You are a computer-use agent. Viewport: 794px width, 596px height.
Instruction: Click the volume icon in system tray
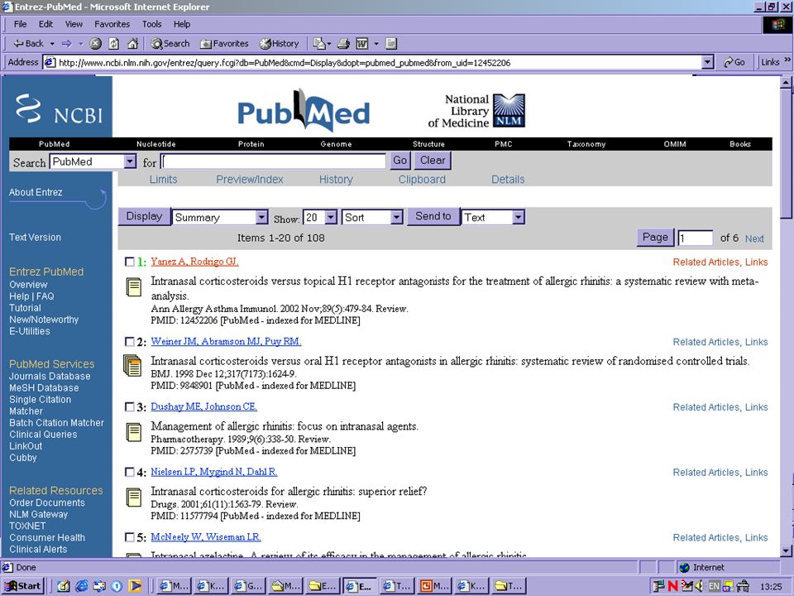point(700,586)
